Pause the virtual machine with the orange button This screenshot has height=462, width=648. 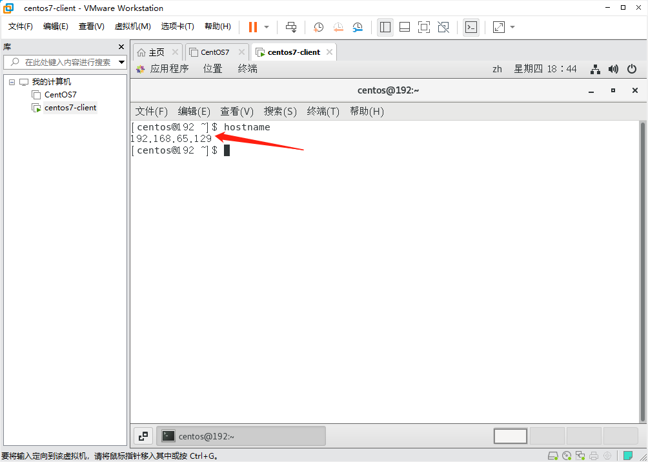click(x=253, y=27)
